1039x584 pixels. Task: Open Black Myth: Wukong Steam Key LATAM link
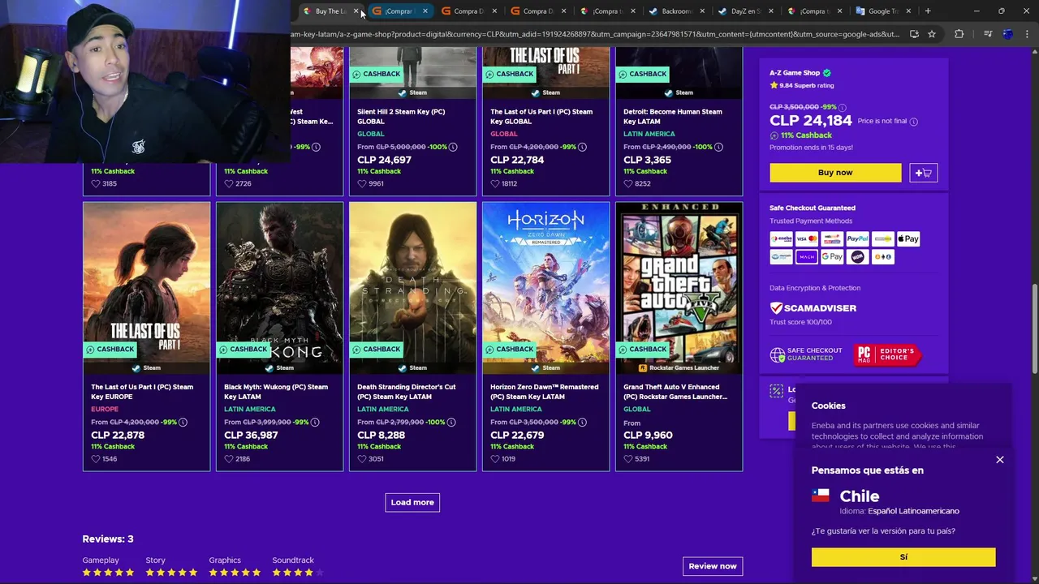tap(276, 392)
